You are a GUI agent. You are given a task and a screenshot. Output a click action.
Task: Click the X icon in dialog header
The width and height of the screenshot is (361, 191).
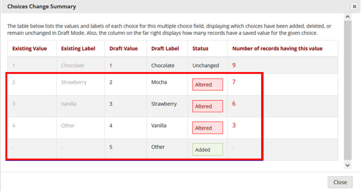point(354,6)
